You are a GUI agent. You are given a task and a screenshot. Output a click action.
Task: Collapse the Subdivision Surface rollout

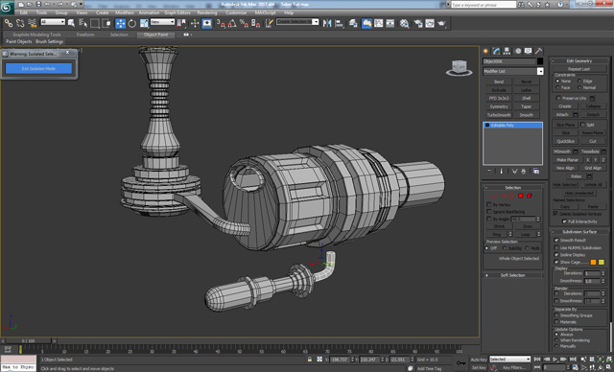point(579,232)
